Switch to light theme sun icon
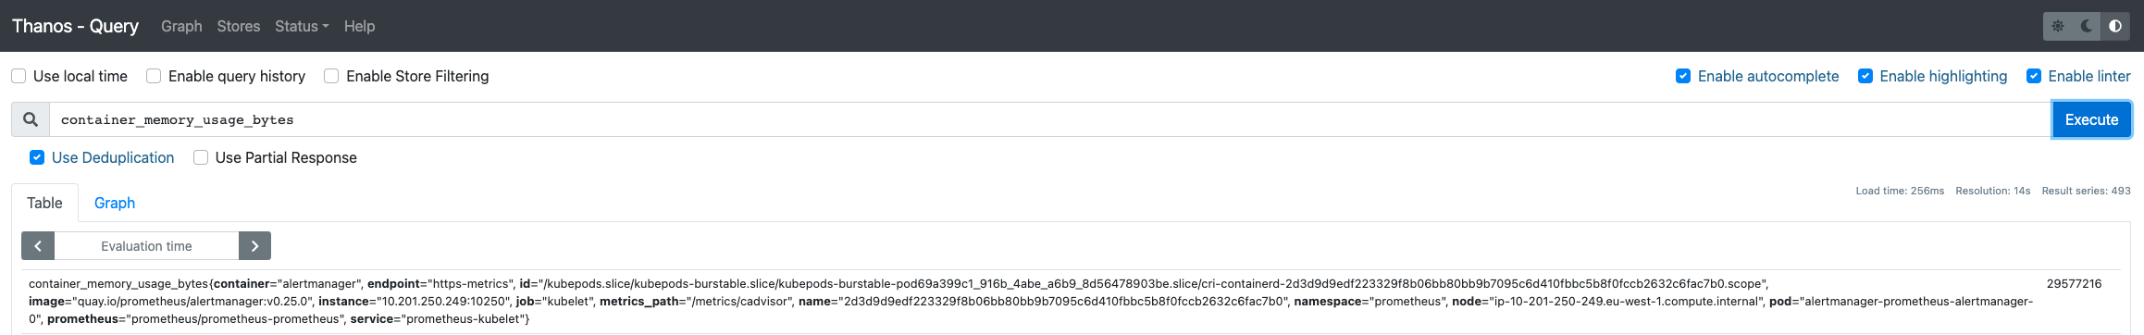Viewport: 2144px width, 335px height. 2058,26
